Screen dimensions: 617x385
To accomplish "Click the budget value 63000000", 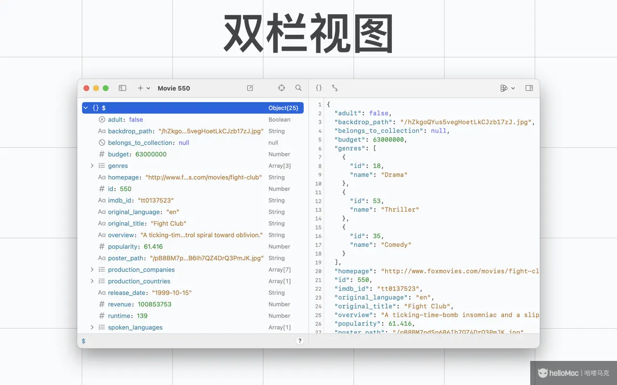I will coord(151,154).
